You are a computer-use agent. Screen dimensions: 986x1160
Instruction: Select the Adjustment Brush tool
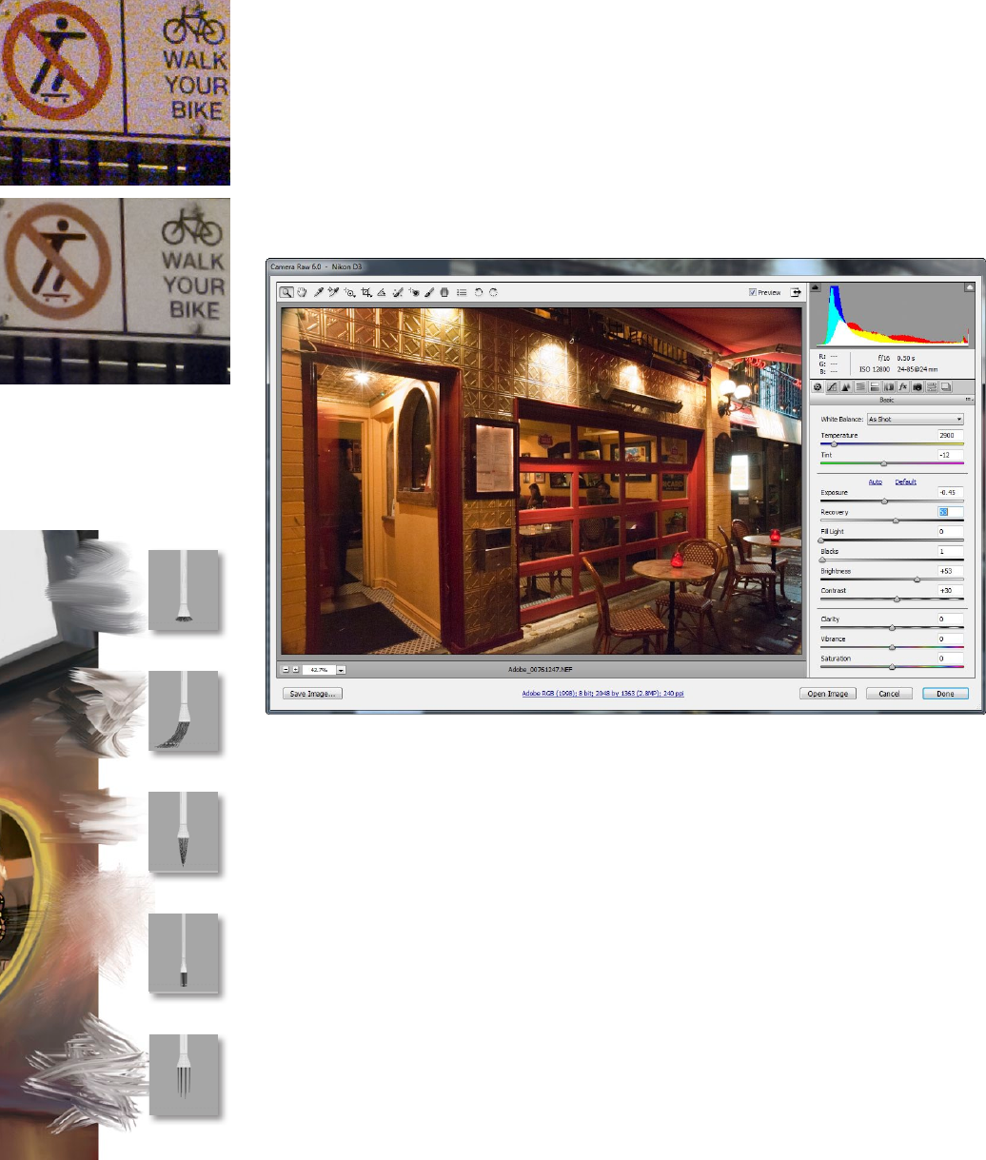(x=429, y=293)
